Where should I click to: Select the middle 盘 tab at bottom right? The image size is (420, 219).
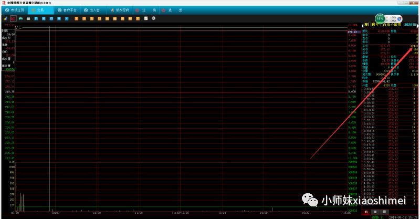[x=375, y=211]
